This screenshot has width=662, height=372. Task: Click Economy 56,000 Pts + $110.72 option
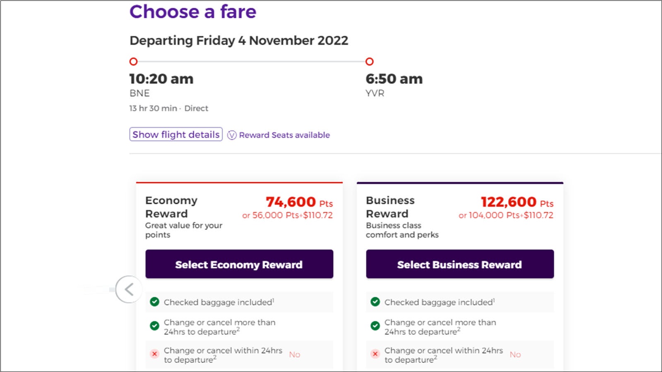click(x=288, y=215)
